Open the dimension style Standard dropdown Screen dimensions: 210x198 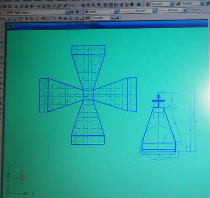pyautogui.click(x=112, y=18)
